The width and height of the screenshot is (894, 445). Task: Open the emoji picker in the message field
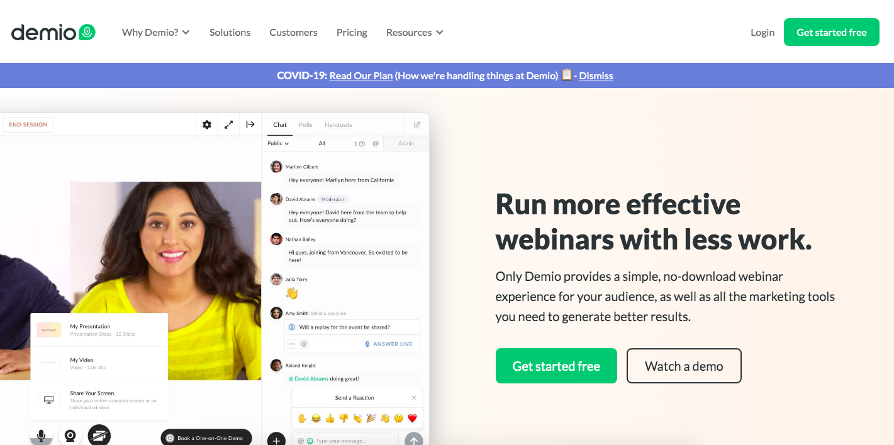click(x=310, y=441)
